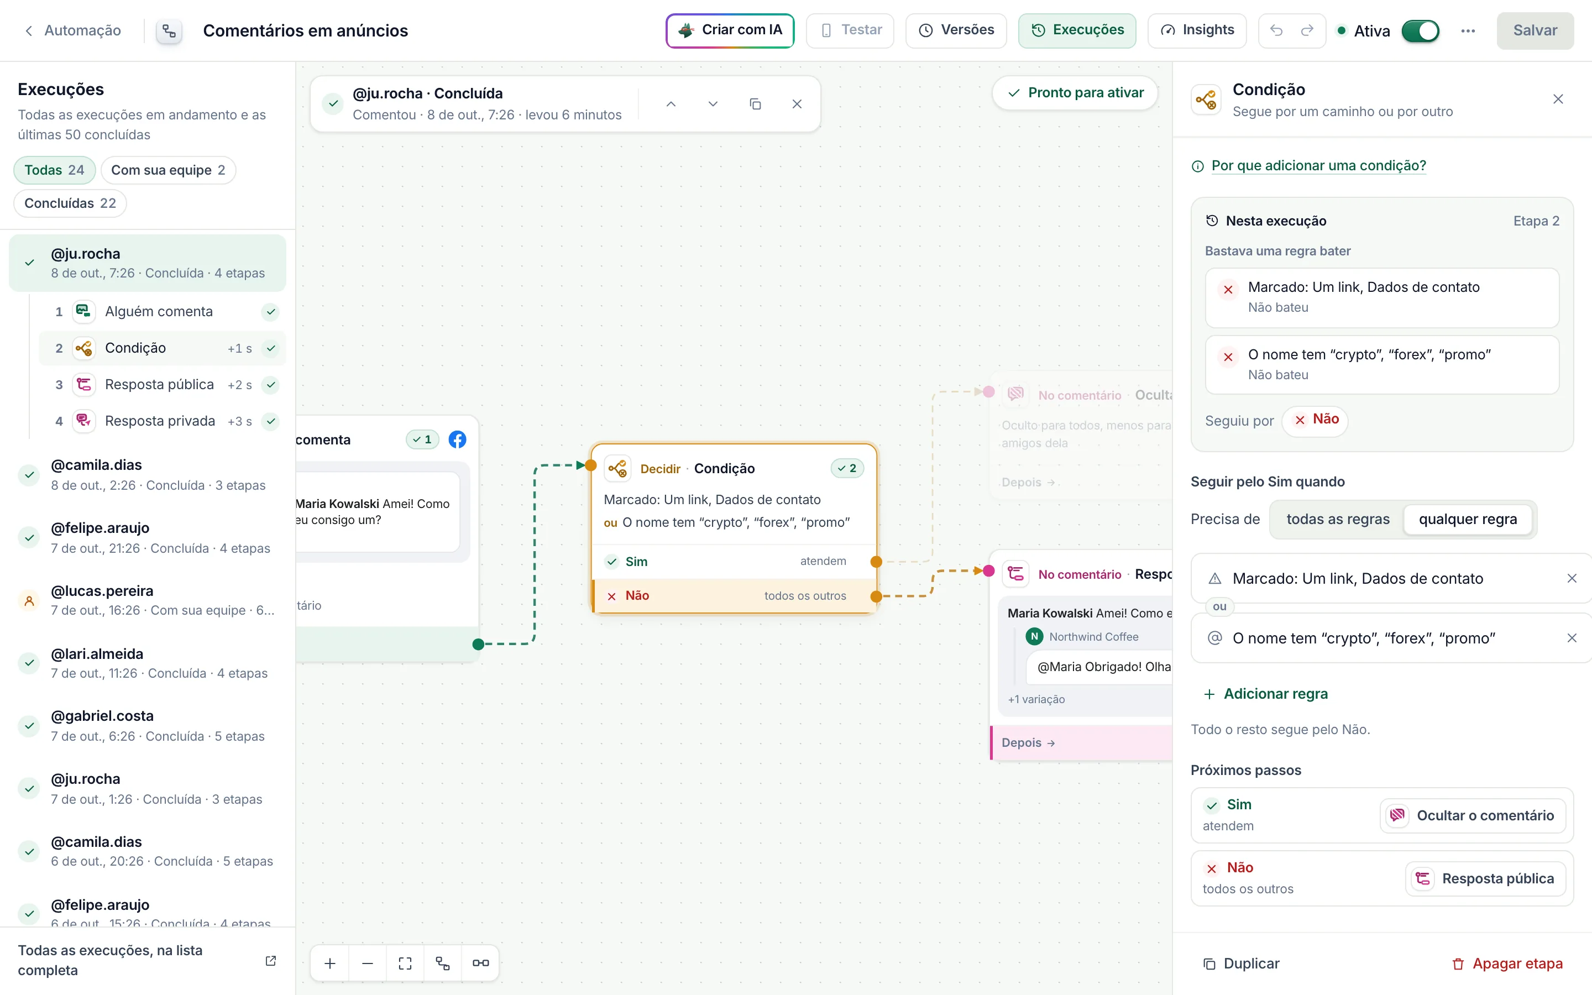
Task: Open the @gabriel.costa execution
Action: point(148,725)
